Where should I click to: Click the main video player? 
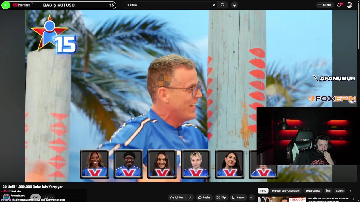click(x=179, y=96)
